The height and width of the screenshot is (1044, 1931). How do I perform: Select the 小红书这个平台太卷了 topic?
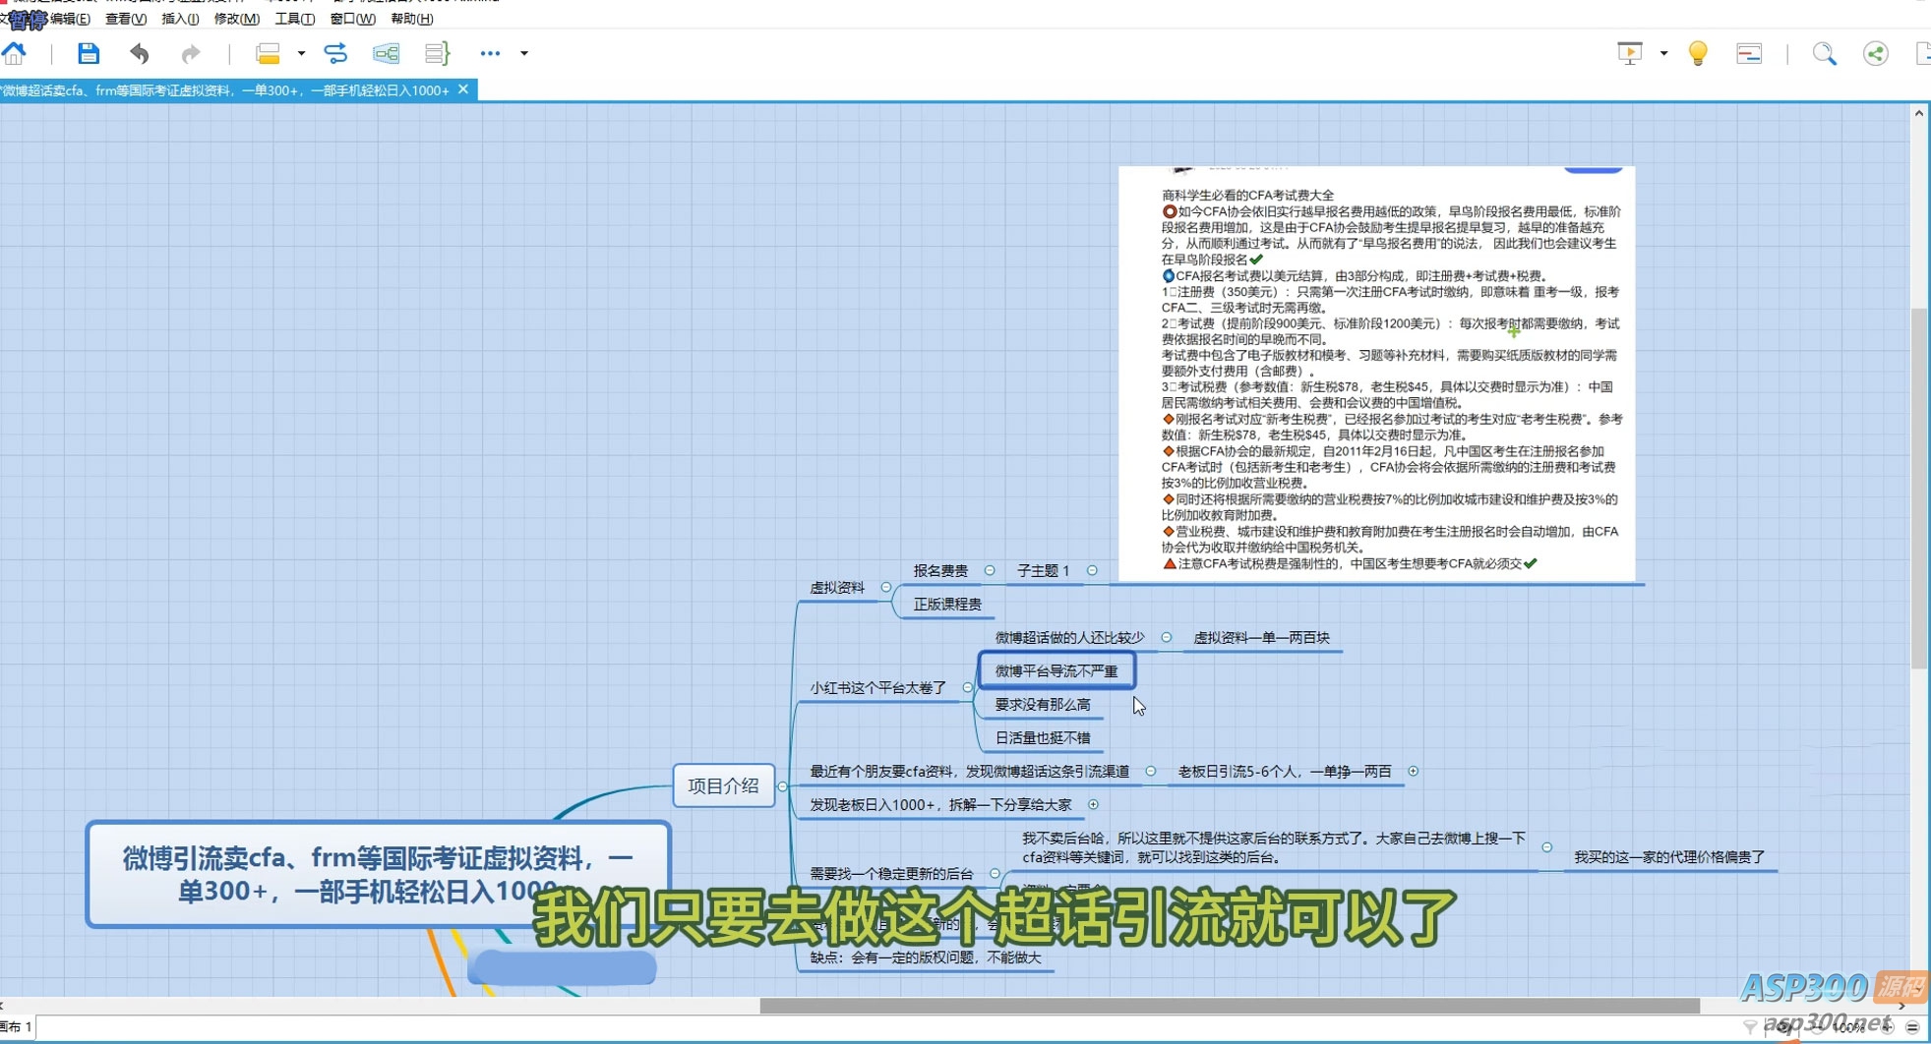877,688
